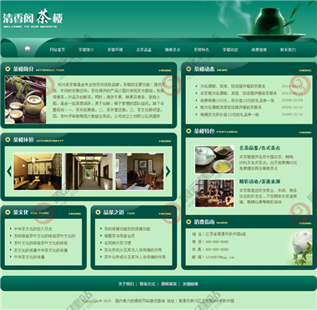Click circle bullet icon beside 消费指南 heading

point(189,222)
